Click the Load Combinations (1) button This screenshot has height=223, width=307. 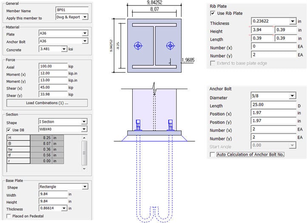[x=47, y=103]
